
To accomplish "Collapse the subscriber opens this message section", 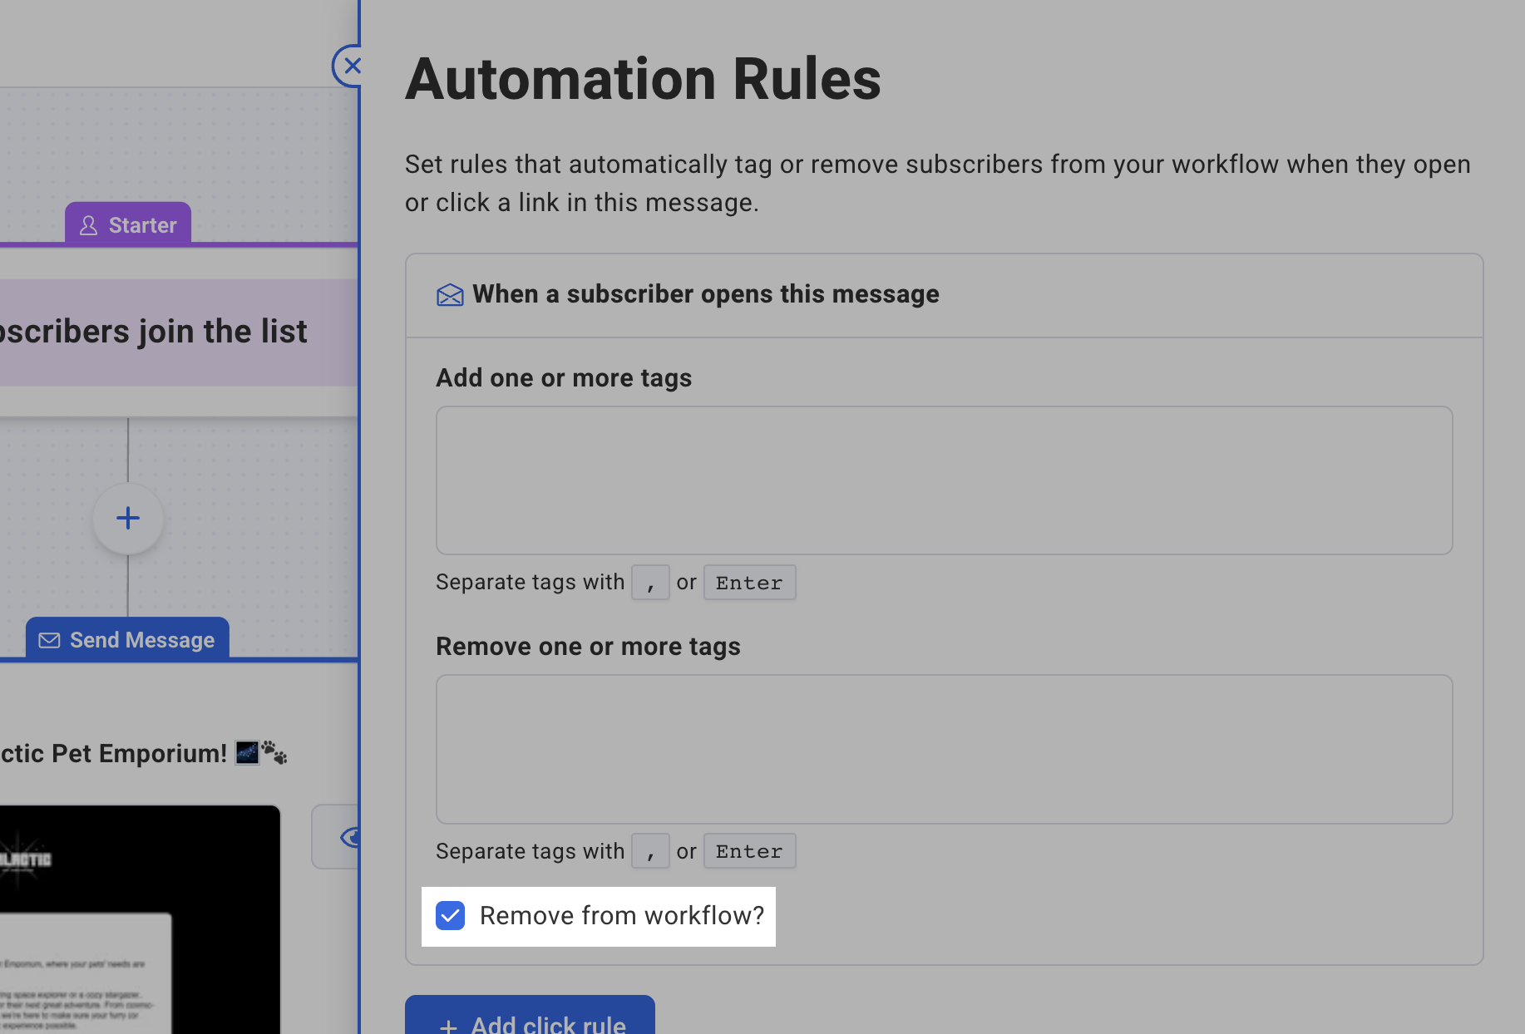I will [705, 294].
